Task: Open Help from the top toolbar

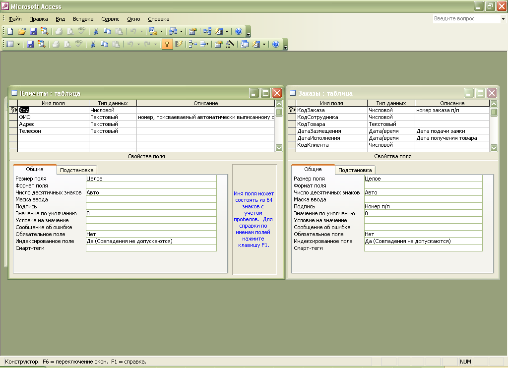Action: tap(239, 31)
